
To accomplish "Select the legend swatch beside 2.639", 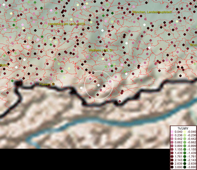I will [172, 163].
